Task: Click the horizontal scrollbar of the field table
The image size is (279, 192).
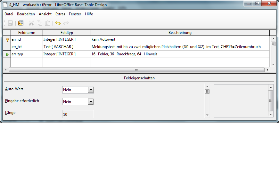Action: [x=136, y=70]
